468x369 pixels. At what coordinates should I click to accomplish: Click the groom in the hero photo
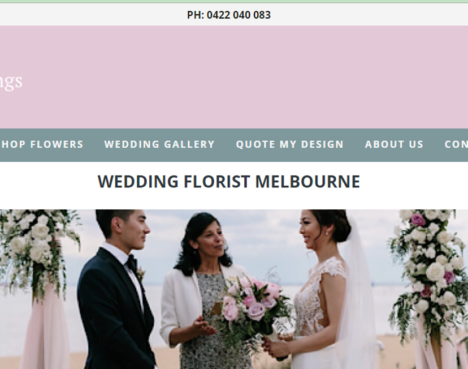[116, 290]
